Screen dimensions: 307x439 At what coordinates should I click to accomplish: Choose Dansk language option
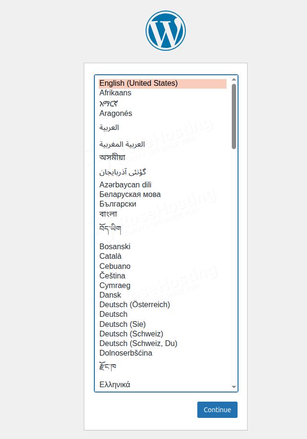point(163,295)
